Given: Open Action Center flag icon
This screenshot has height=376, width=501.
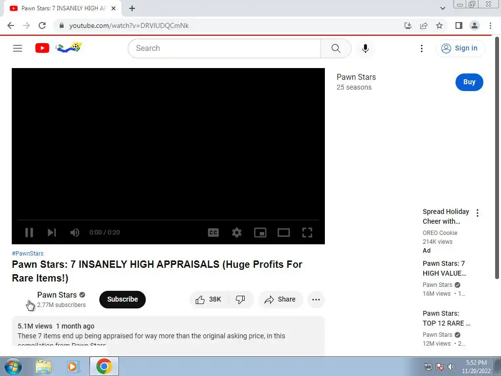Looking at the screenshot, I should 440,367.
